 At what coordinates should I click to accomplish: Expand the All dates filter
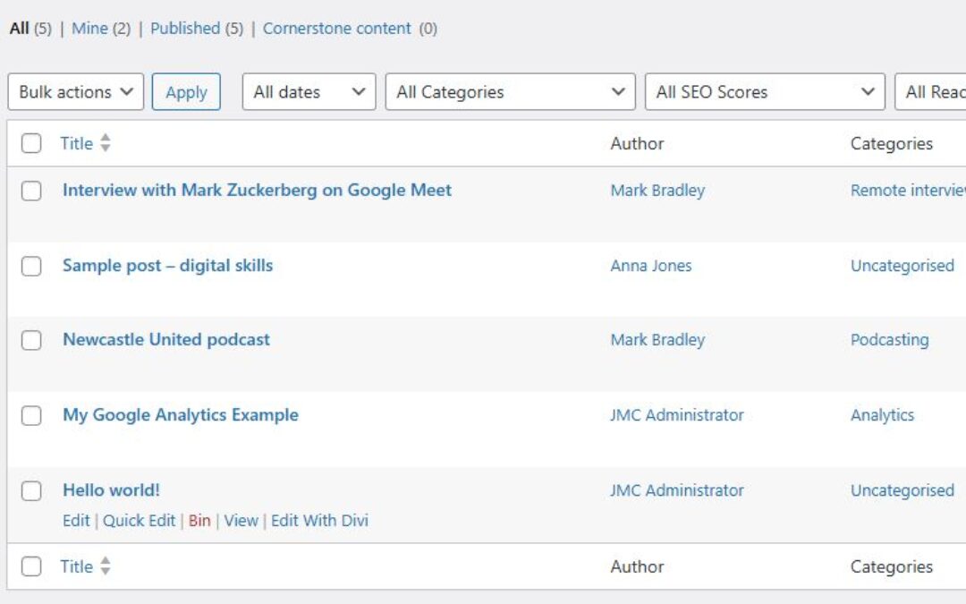(309, 92)
